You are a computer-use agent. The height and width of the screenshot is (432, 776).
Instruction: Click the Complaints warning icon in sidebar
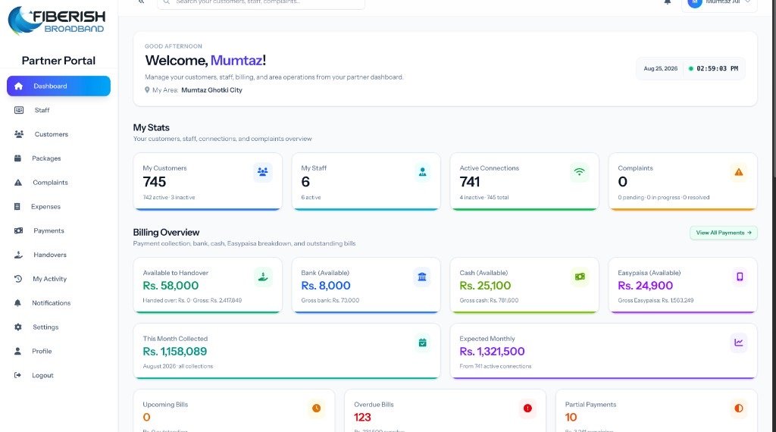click(18, 182)
